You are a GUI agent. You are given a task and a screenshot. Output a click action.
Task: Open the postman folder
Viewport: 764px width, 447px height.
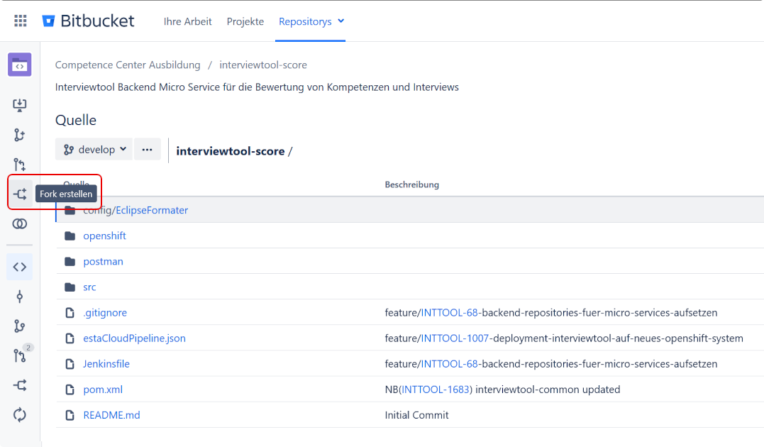point(104,262)
